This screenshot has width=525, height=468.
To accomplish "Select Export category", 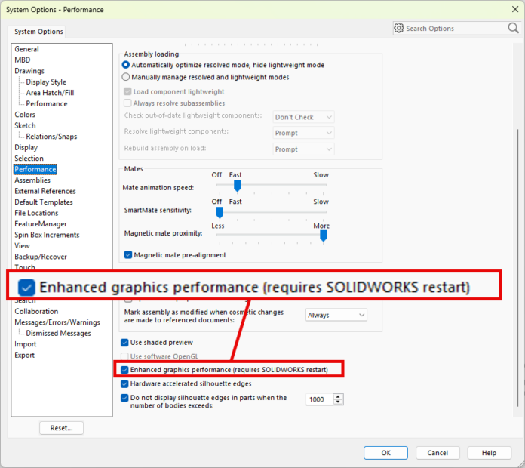I will click(x=24, y=355).
